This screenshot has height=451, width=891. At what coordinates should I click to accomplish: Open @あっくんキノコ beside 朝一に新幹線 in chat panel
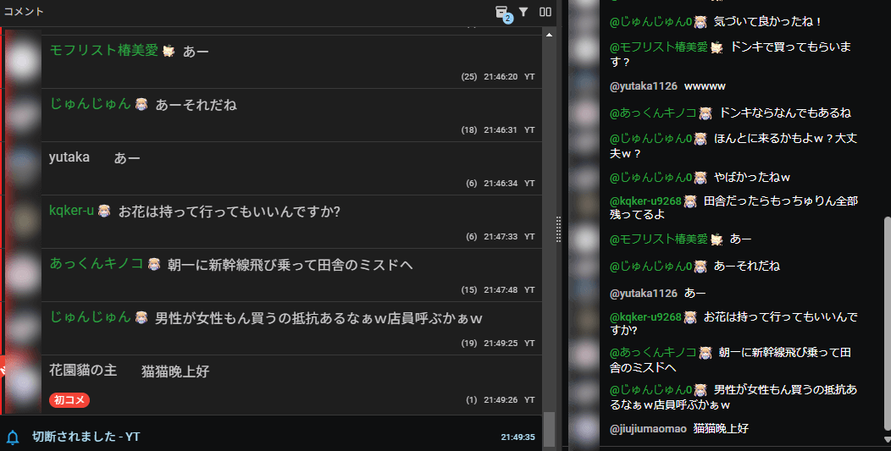(653, 352)
